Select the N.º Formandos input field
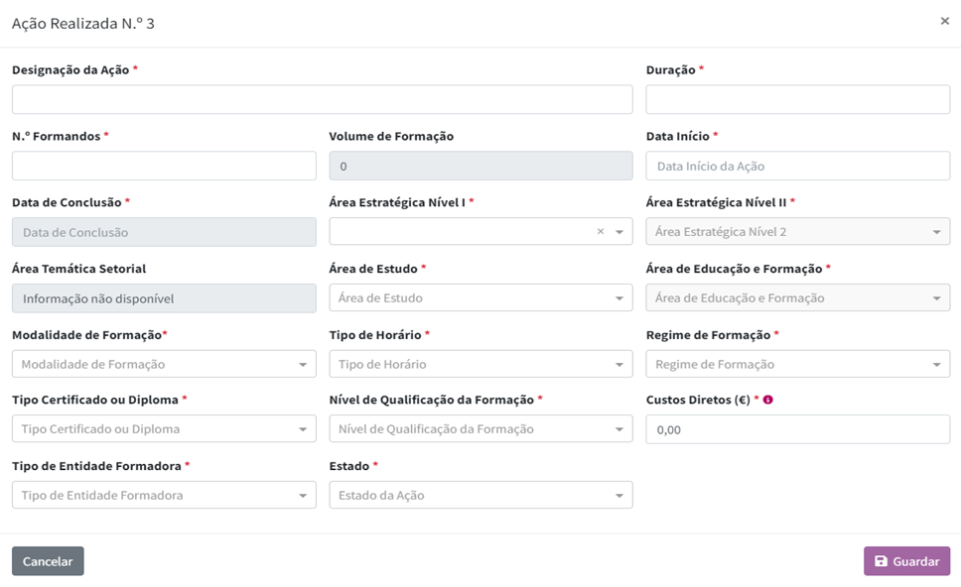The height and width of the screenshot is (587, 961). coord(164,166)
